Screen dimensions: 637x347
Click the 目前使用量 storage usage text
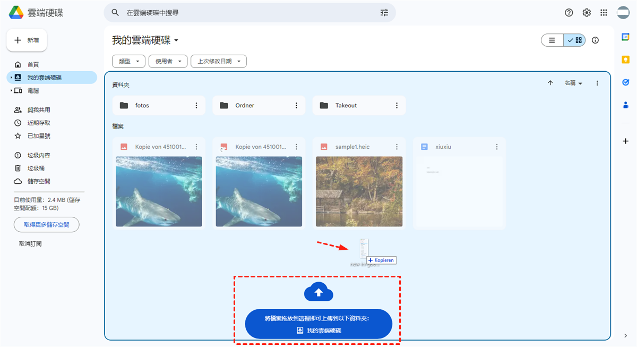(x=47, y=204)
